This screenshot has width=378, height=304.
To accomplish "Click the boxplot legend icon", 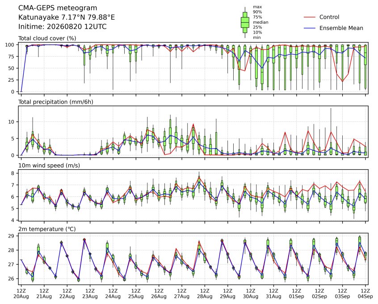I will tap(245, 22).
